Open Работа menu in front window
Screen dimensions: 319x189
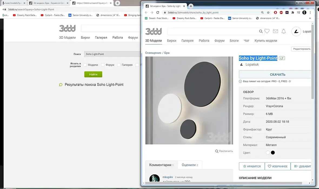coord(204,41)
